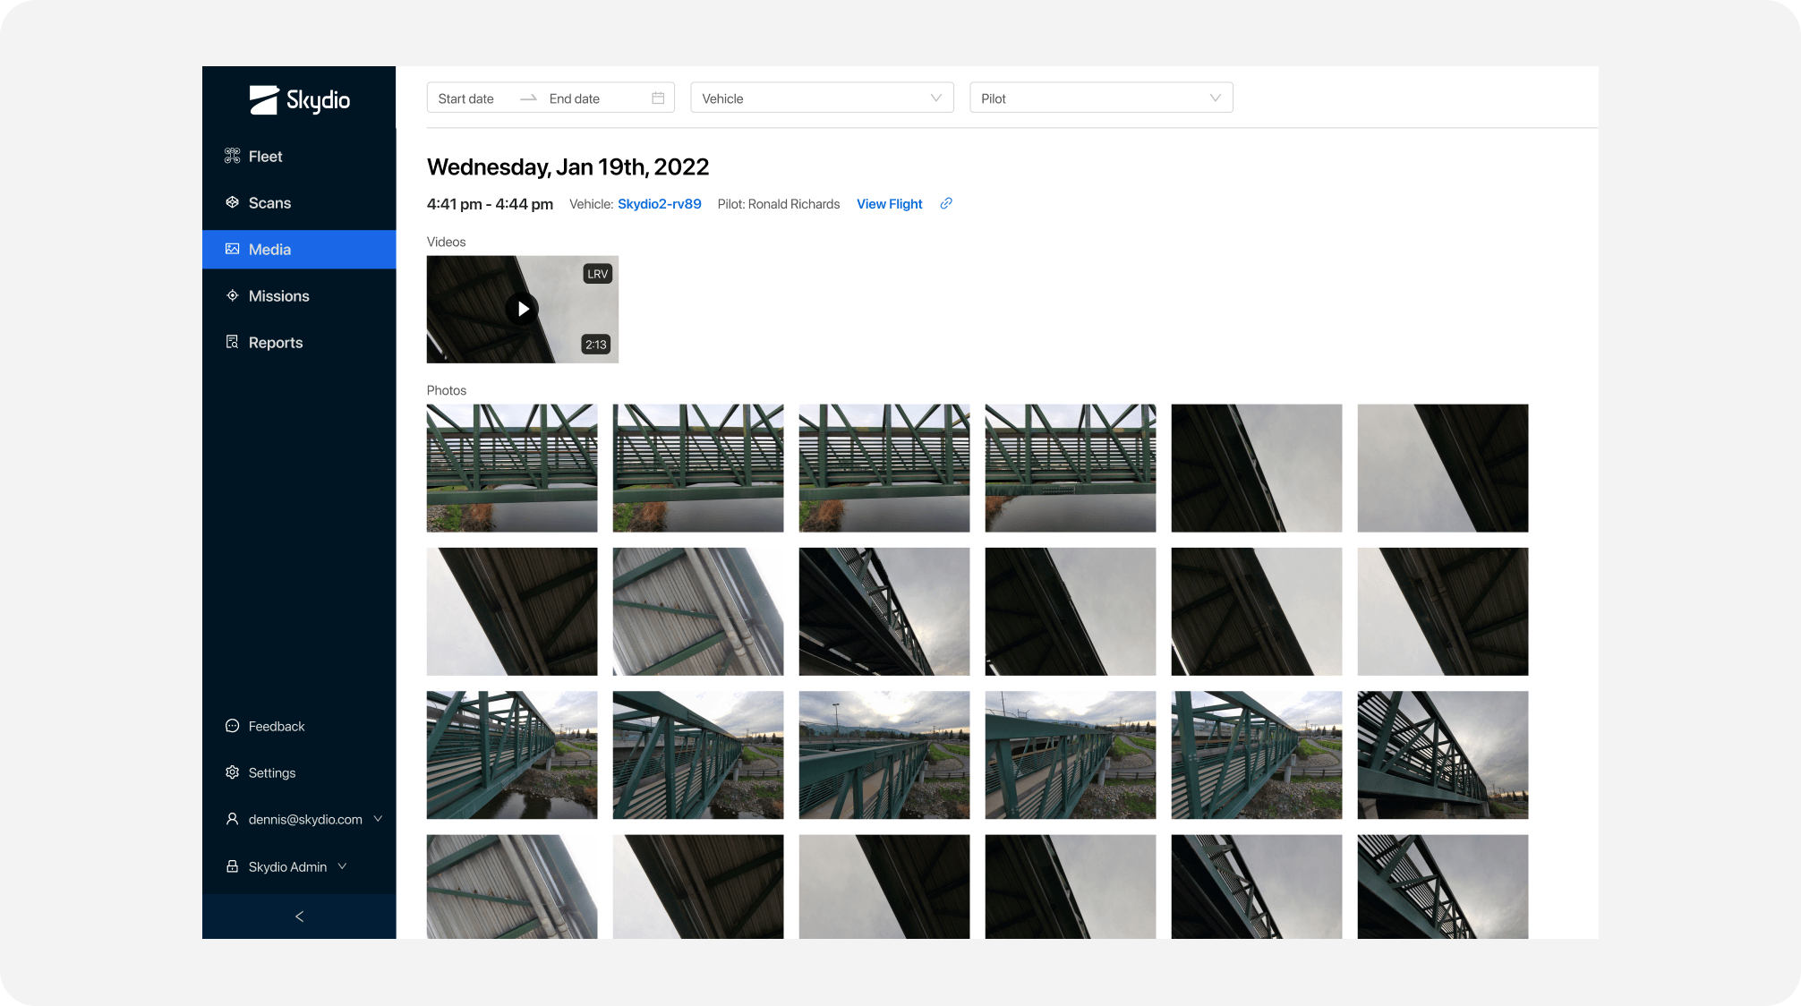The height and width of the screenshot is (1006, 1801).
Task: Open the Pilot filter dropdown
Action: pyautogui.click(x=1101, y=98)
